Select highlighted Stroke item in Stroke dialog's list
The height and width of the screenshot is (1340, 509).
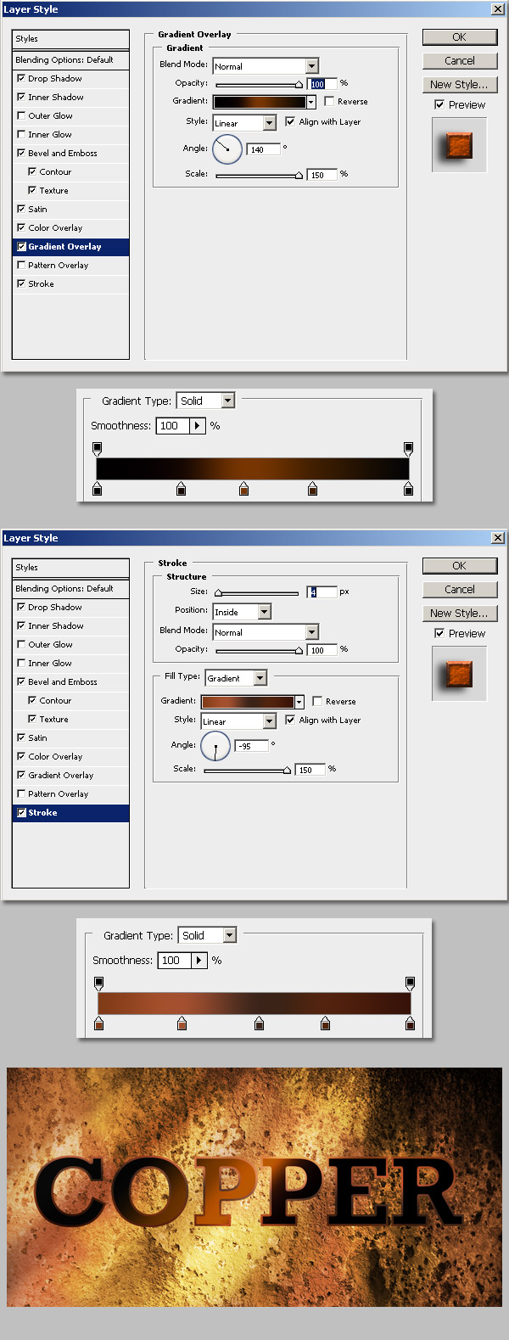[x=71, y=813]
